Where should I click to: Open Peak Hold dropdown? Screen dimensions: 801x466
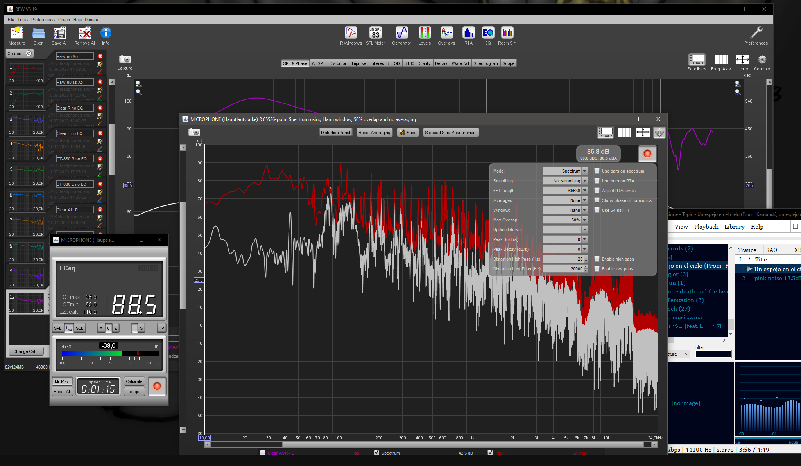565,239
